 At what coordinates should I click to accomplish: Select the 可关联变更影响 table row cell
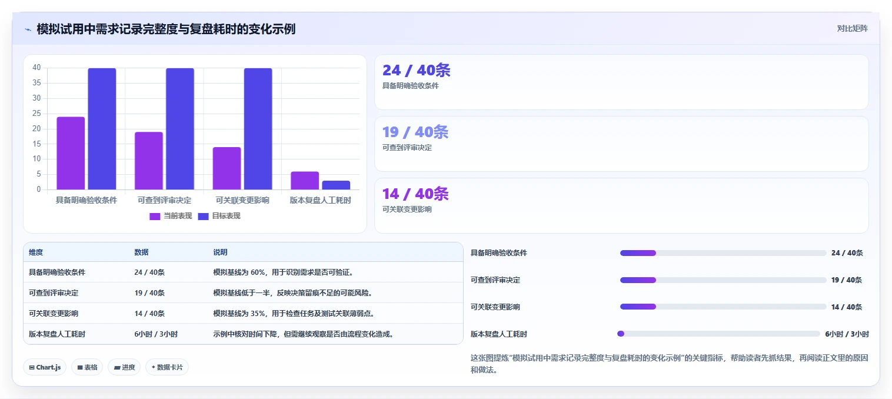[x=54, y=313]
